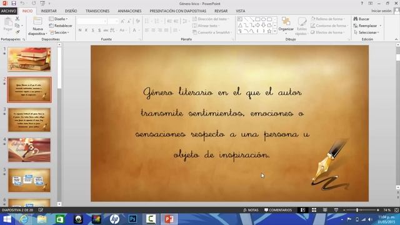Select the oval shape in the shapes gallery
This screenshot has height=225, width=400.
[x=264, y=19]
